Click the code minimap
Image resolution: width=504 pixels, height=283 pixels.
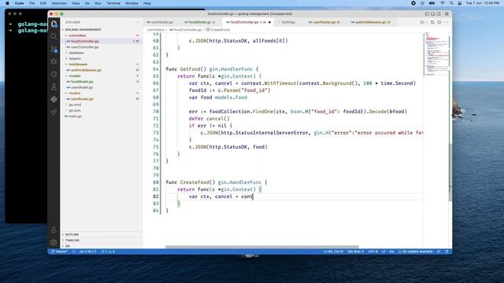pos(435,54)
